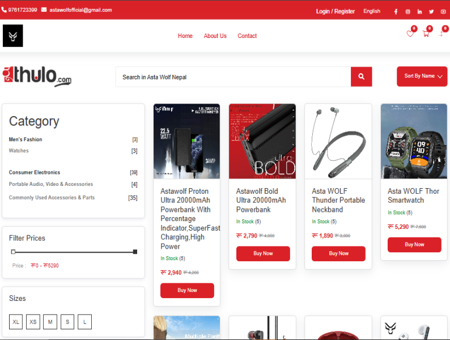Open the Contact menu item
450x340 pixels.
pos(247,36)
